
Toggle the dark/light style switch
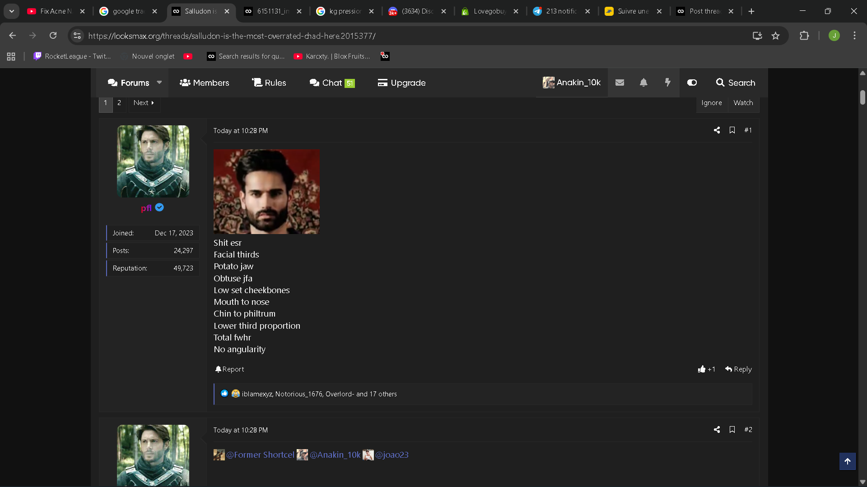coord(692,83)
